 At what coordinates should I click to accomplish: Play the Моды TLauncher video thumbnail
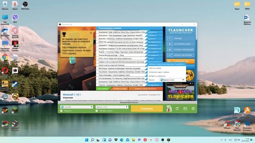point(180,92)
